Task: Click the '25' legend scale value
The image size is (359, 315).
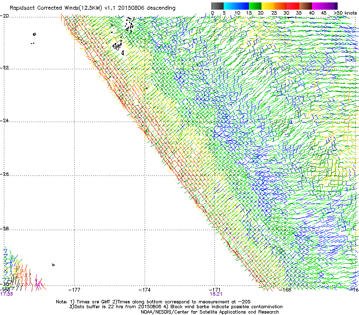Action: click(274, 13)
